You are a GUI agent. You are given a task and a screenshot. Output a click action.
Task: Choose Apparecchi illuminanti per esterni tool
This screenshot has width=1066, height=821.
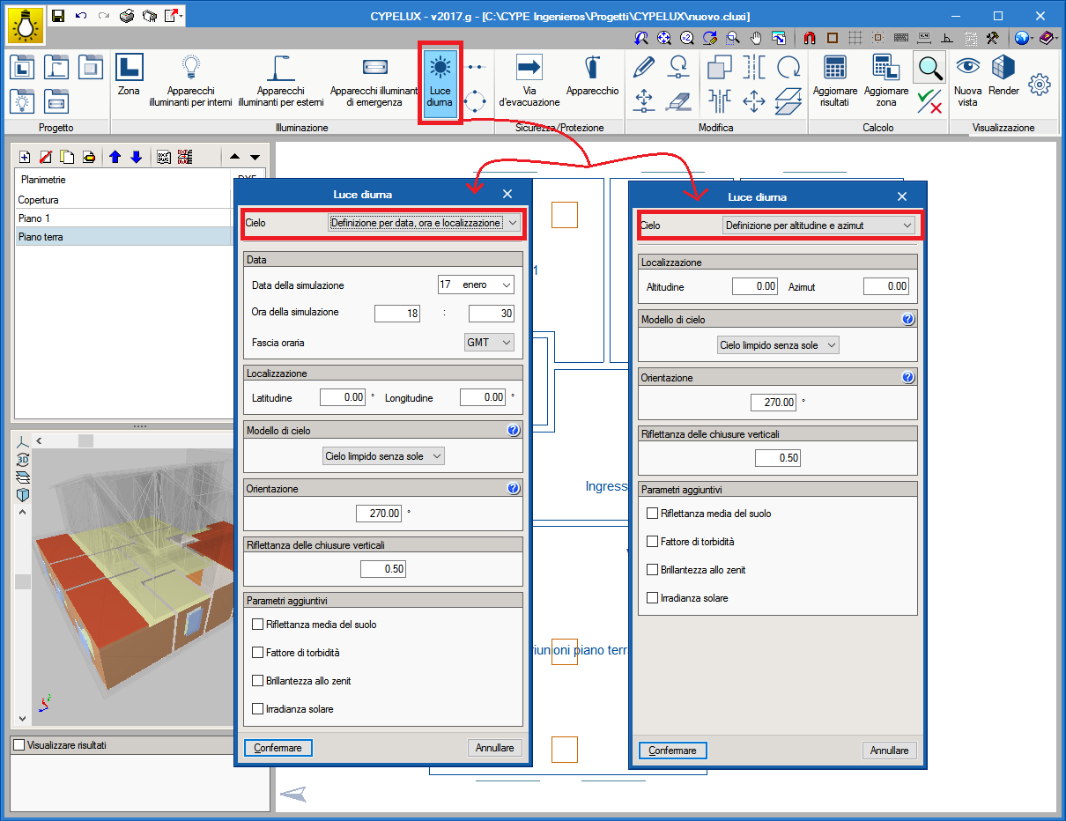point(281,80)
